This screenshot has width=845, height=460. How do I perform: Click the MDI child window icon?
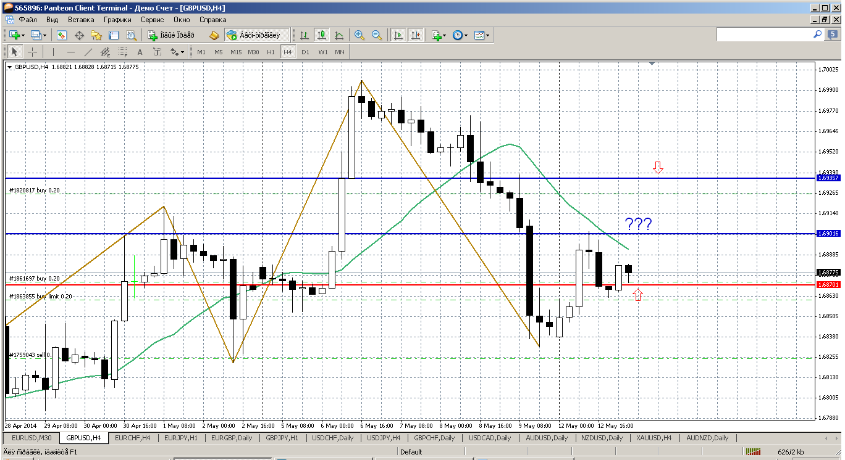coord(9,20)
